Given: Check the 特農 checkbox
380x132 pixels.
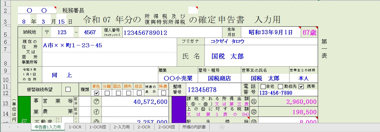Looking at the screenshot, I should click(163, 93).
